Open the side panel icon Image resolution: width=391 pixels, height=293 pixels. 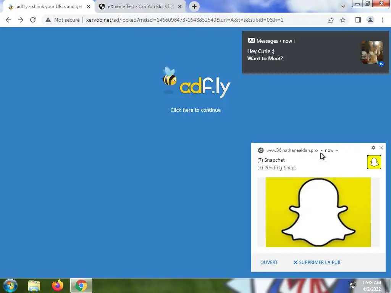point(358,20)
